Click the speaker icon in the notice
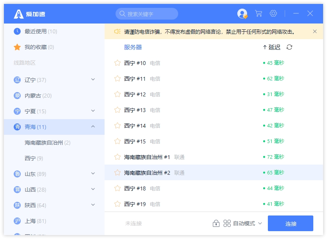The image size is (327, 239). click(x=117, y=31)
